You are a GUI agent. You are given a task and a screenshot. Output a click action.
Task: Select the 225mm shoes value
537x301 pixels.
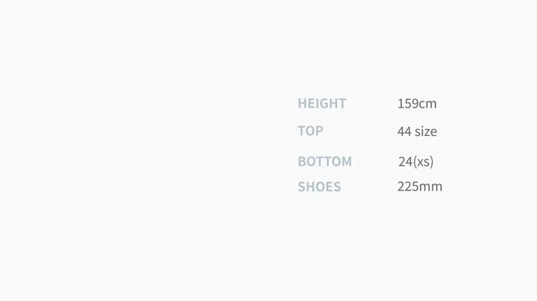click(420, 186)
